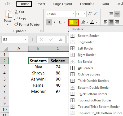Screen dimensions: 123x116
Task: Click the Insert Function fx icon
Action: point(60,39)
